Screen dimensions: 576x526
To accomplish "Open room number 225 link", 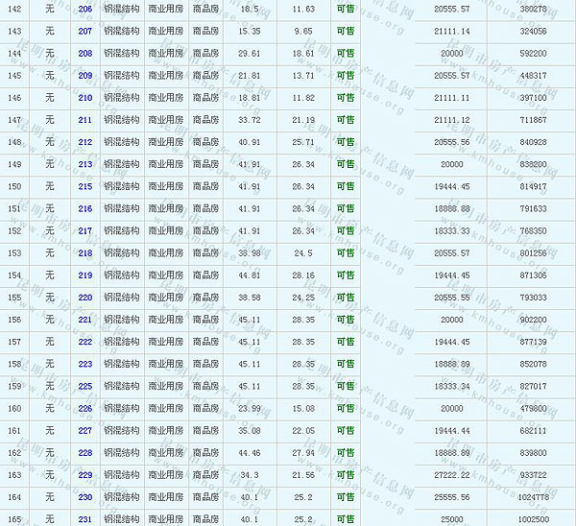I will pyautogui.click(x=85, y=386).
